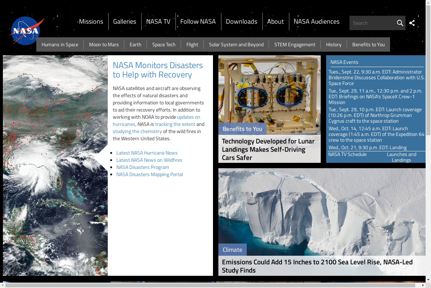This screenshot has width=431, height=288.
Task: Open NASA Disasters Program link
Action: click(143, 167)
